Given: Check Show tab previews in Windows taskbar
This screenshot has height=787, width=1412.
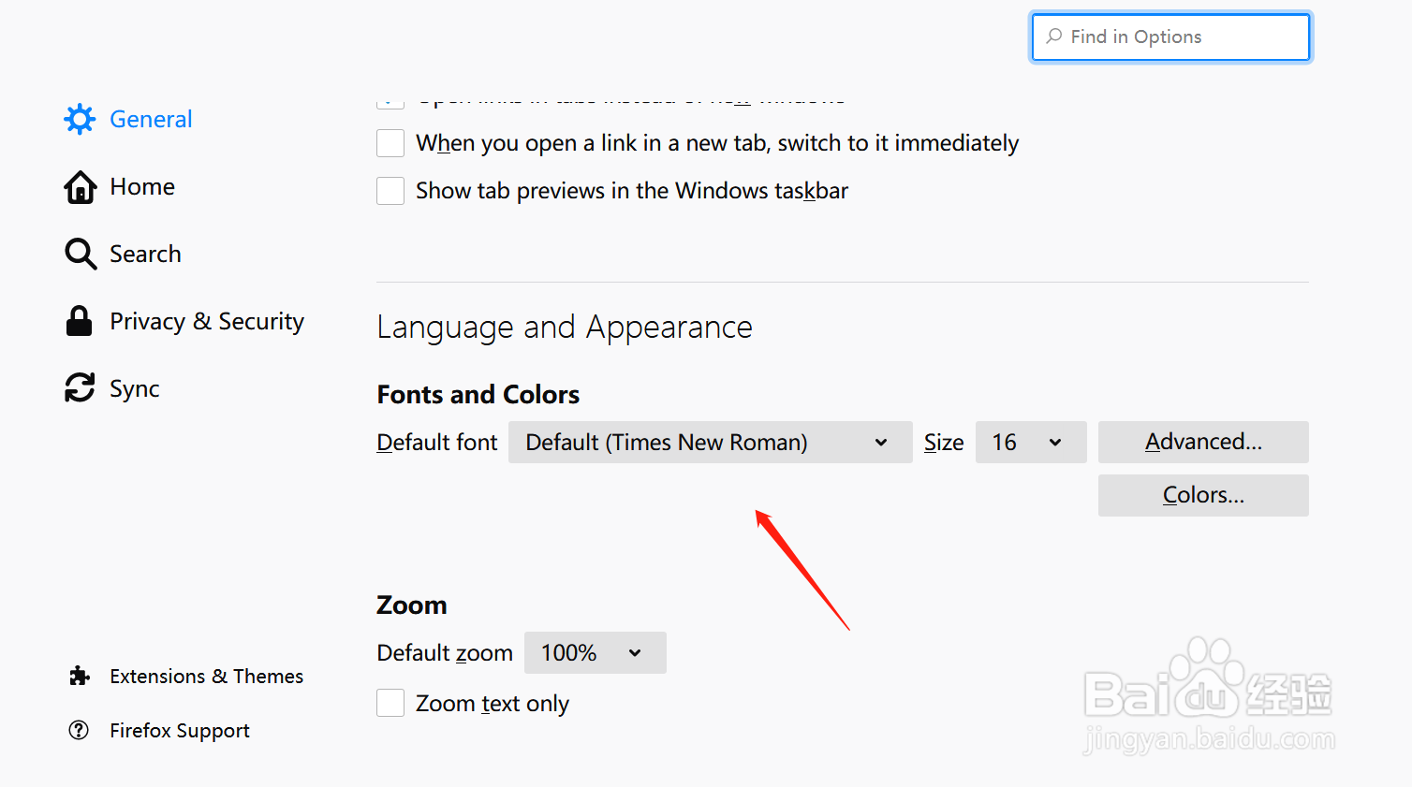Looking at the screenshot, I should tap(390, 191).
